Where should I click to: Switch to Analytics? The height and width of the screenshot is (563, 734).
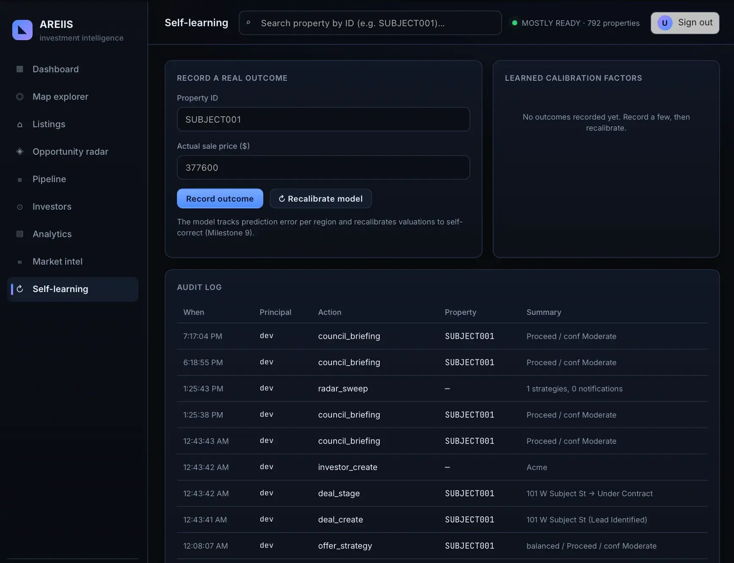(x=73, y=234)
